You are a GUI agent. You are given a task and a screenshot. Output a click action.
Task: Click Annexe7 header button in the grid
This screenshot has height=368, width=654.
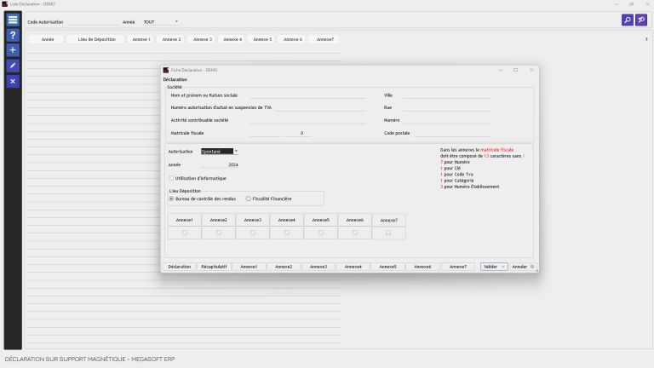(x=388, y=220)
